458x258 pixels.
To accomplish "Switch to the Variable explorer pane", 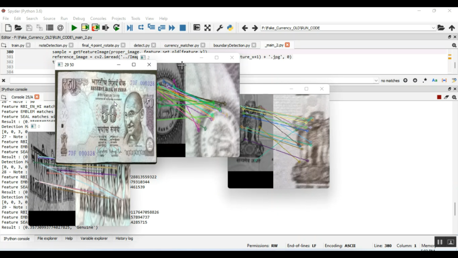I will (x=94, y=238).
